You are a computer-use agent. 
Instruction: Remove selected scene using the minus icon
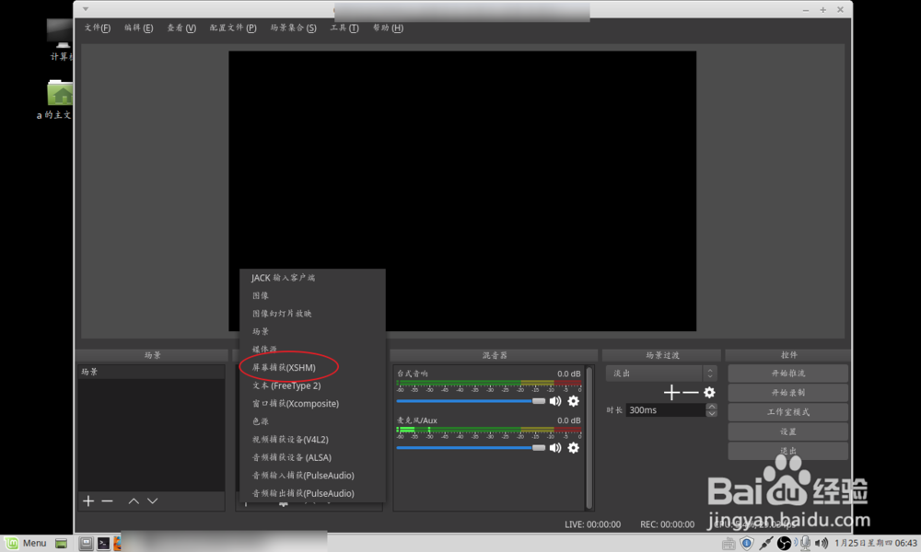point(107,500)
